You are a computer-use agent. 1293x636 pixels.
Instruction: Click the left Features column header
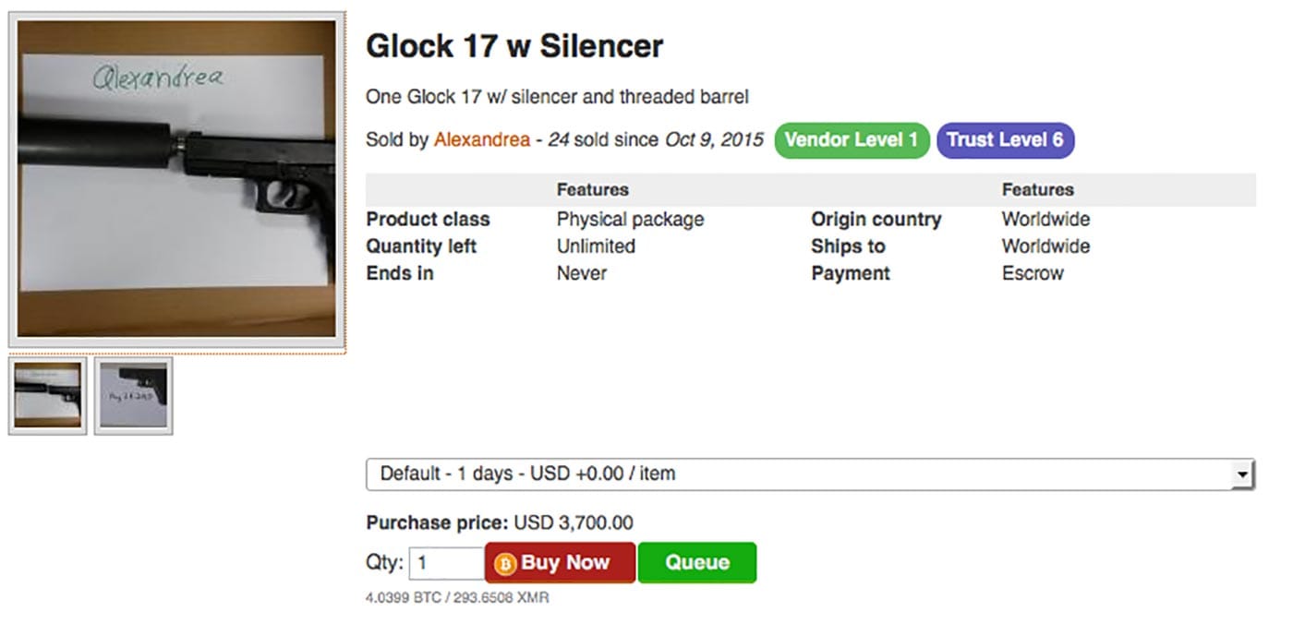[x=592, y=190]
